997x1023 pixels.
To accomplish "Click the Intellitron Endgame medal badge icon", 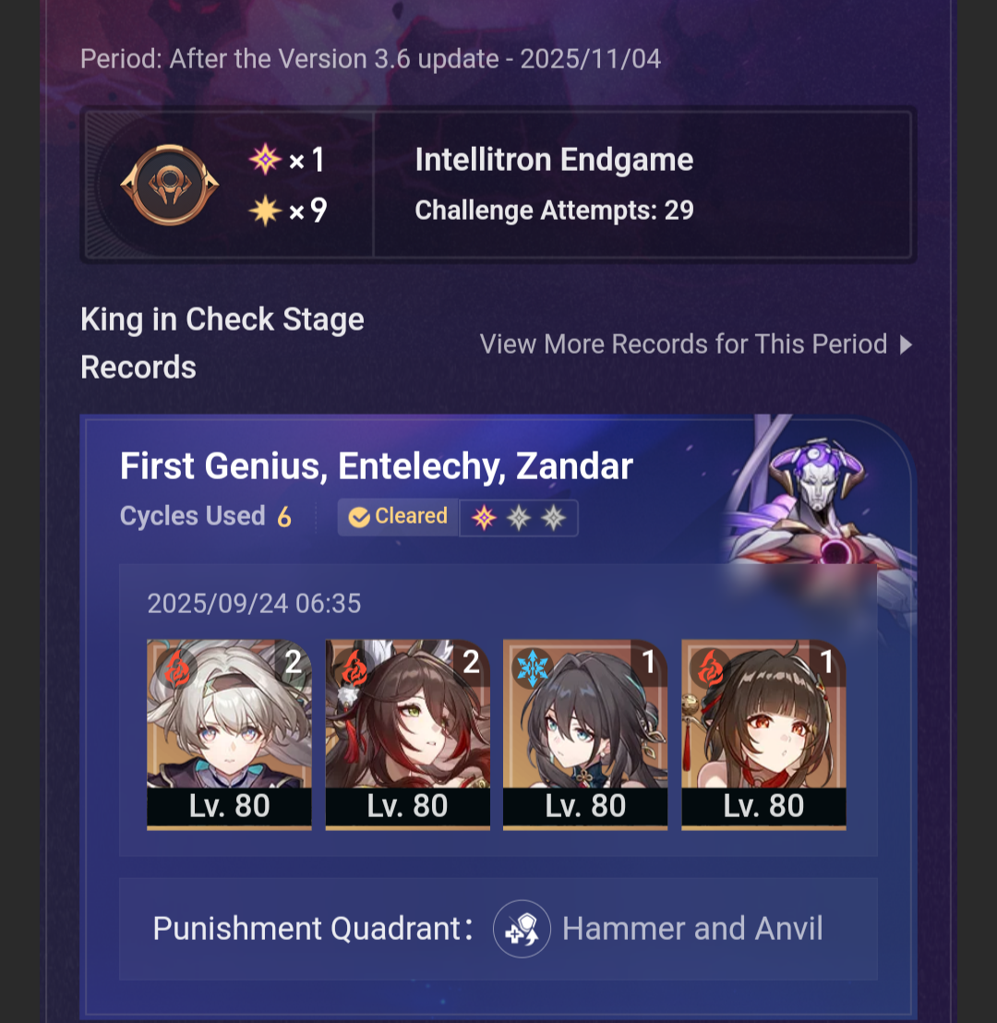I will 170,185.
